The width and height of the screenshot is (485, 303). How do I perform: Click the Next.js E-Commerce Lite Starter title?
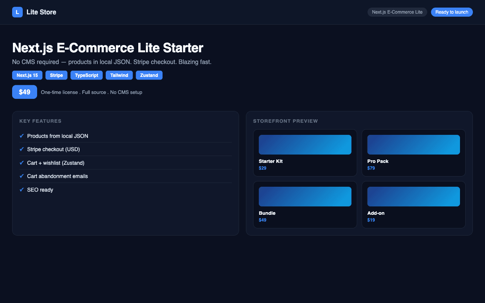108,48
